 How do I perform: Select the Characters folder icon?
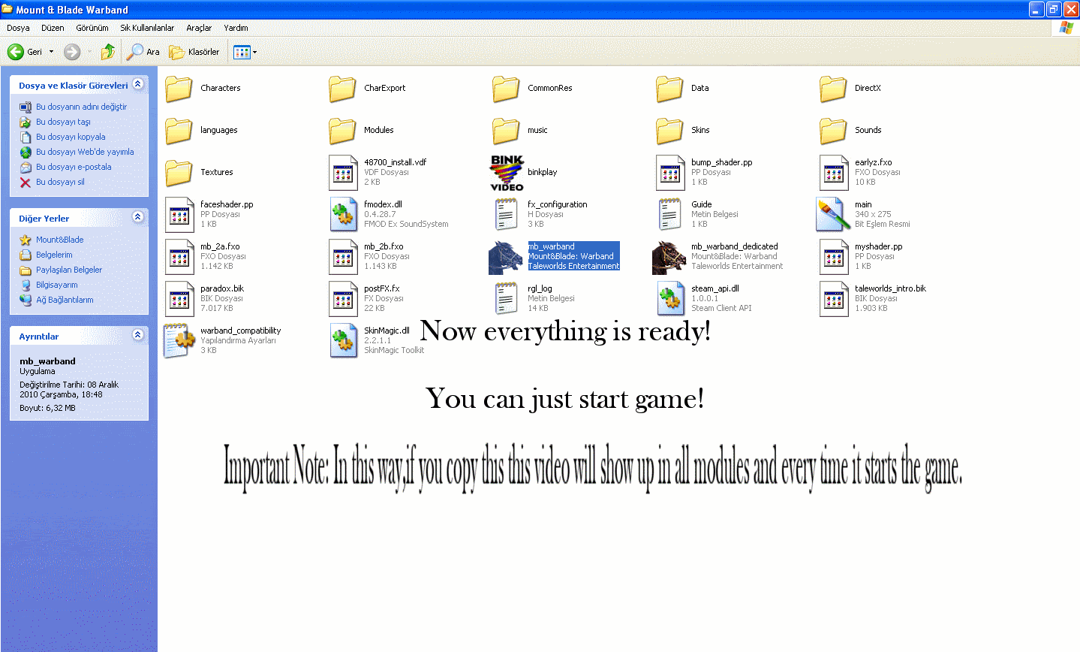(x=179, y=89)
